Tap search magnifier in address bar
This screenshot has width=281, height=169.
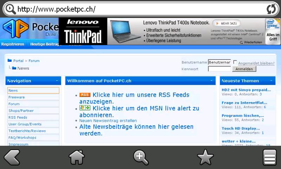tap(11, 9)
